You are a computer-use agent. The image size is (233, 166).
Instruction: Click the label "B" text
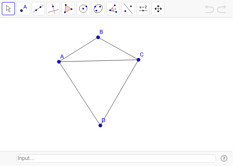click(101, 32)
